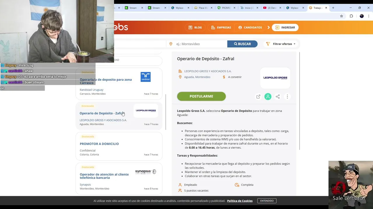Click the Sale Leftsito overlay thumbnail

click(351, 185)
